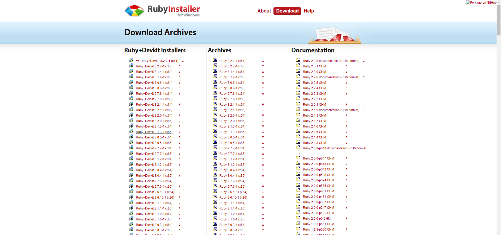Click help-file icon beside Ruby 2.3.3 documentation

click(x=298, y=60)
